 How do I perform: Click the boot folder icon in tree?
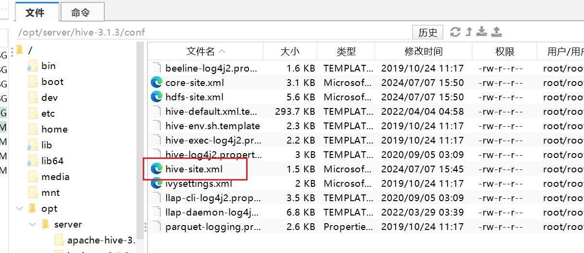point(33,82)
